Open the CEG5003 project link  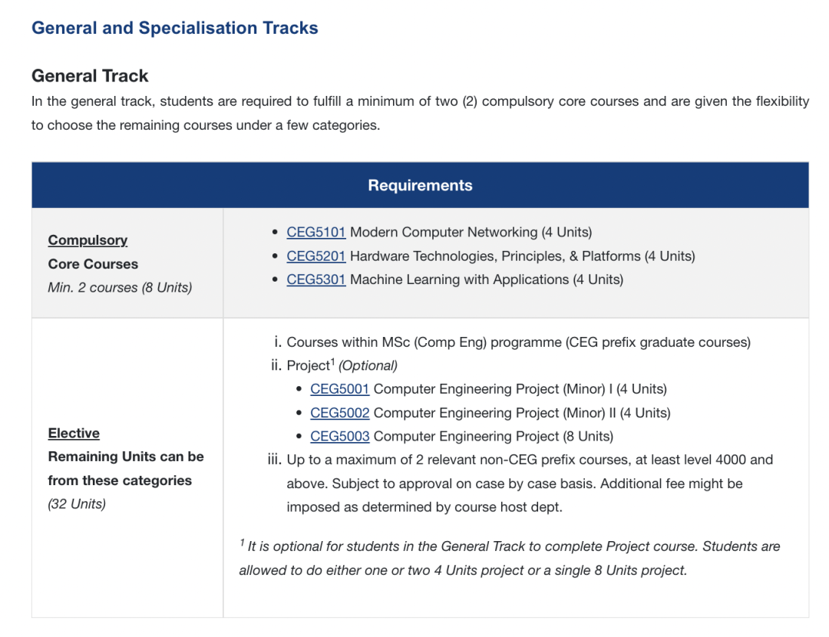[x=339, y=436]
